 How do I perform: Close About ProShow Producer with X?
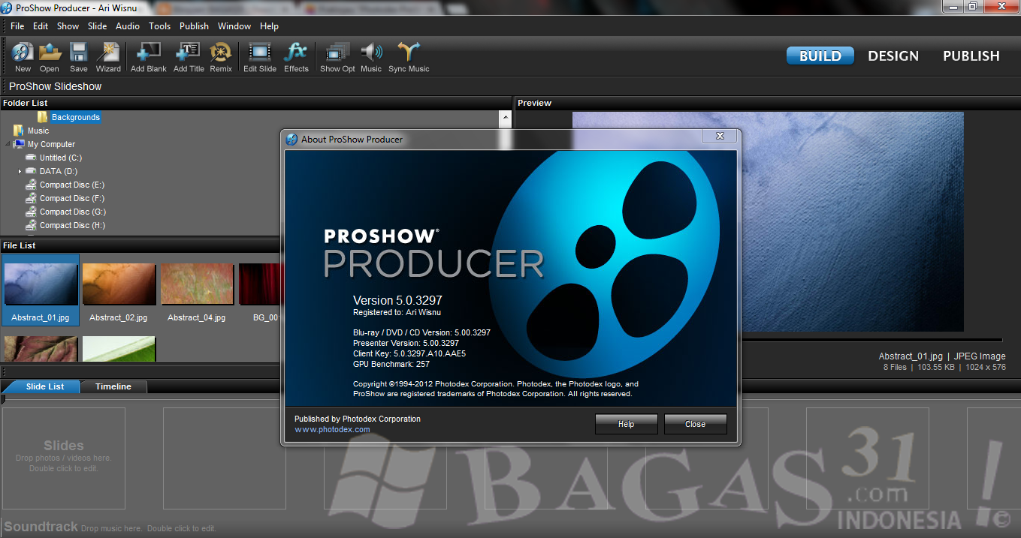720,136
